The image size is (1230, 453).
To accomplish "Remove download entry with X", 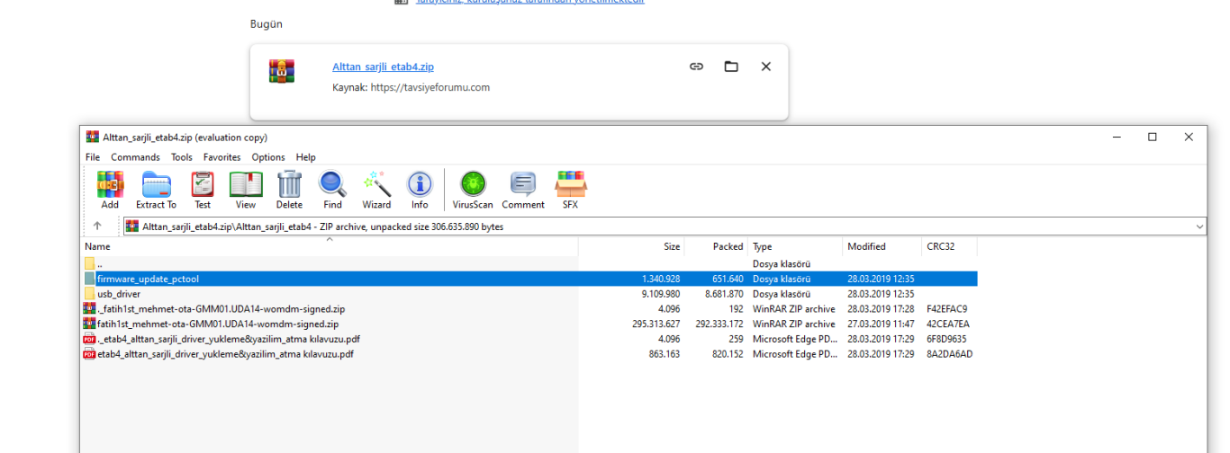I will [x=765, y=67].
